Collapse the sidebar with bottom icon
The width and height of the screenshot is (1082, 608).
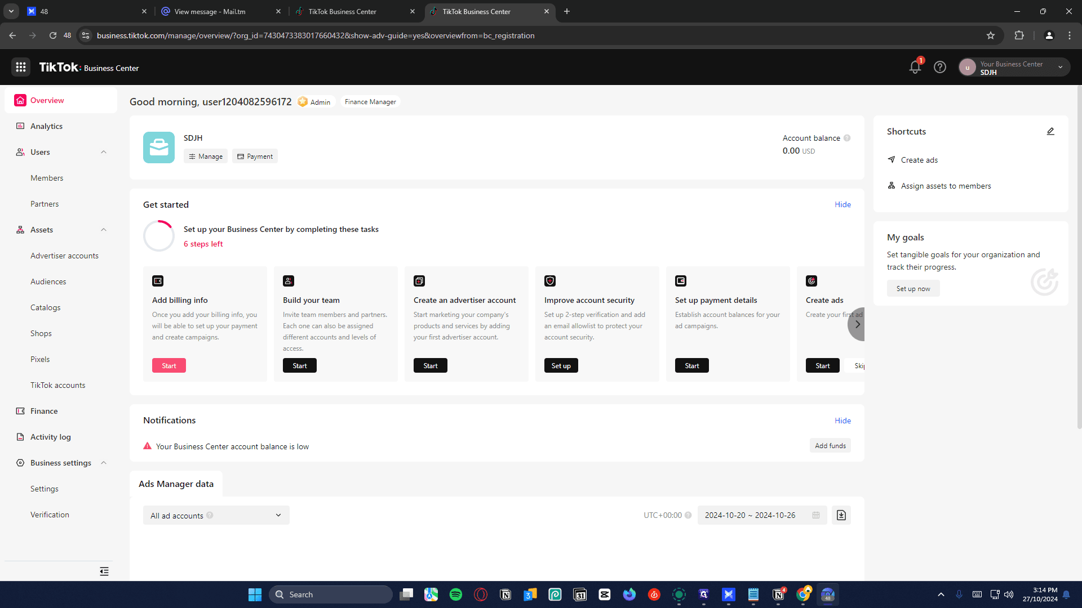pos(104,571)
